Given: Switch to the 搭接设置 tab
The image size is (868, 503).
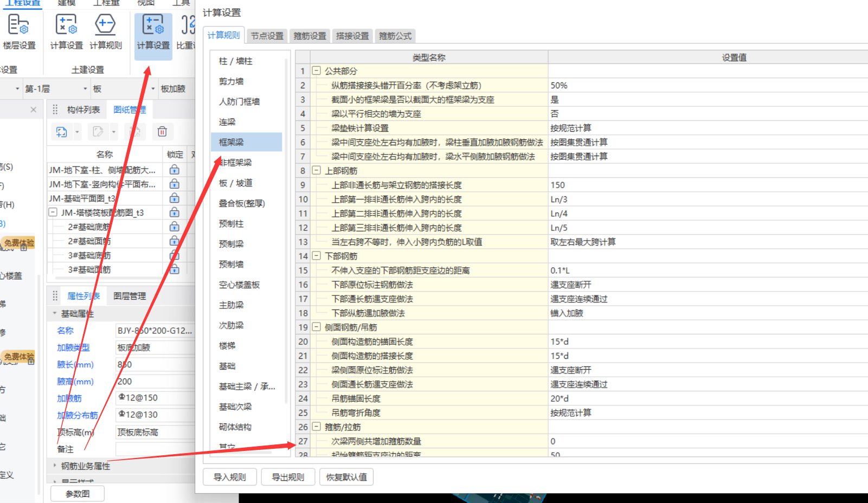Looking at the screenshot, I should point(352,36).
